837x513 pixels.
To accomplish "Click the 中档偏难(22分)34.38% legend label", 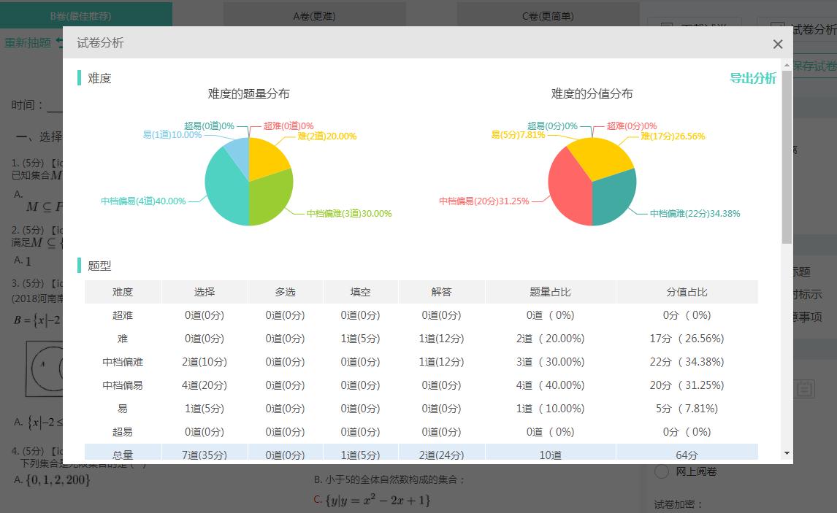I will (x=694, y=214).
